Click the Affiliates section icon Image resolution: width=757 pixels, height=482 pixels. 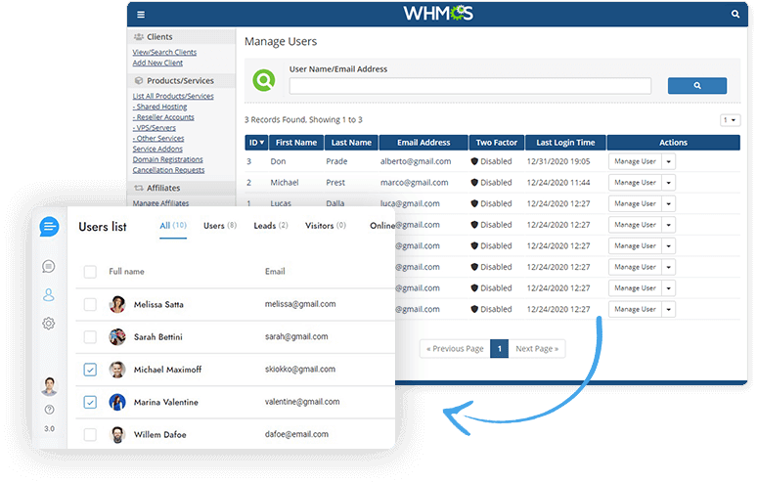point(139,188)
